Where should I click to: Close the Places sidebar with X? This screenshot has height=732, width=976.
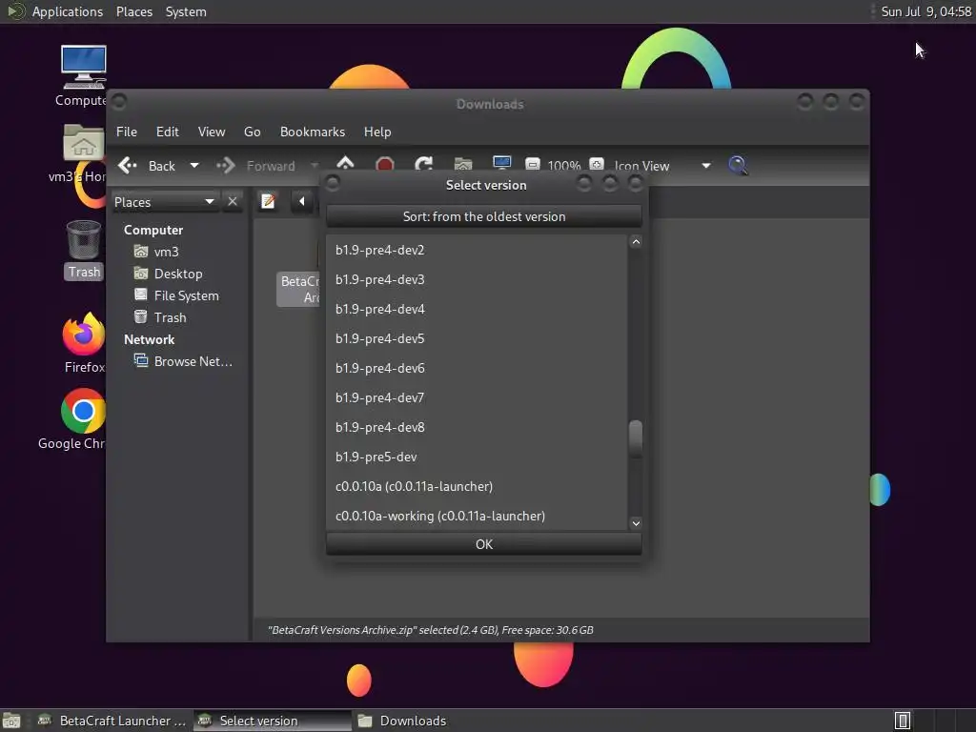[x=233, y=202]
